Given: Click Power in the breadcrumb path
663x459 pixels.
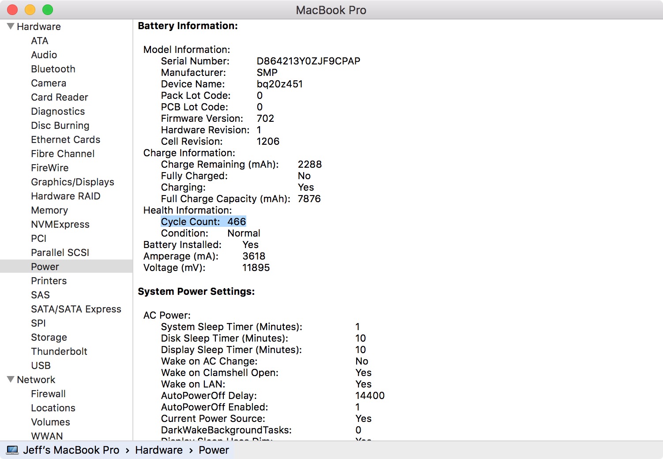Looking at the screenshot, I should coord(214,450).
